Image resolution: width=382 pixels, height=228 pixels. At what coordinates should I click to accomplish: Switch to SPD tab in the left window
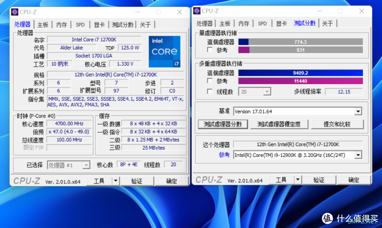(x=80, y=25)
